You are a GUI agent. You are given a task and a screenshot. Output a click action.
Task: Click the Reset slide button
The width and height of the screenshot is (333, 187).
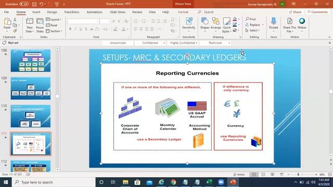(x=52, y=25)
